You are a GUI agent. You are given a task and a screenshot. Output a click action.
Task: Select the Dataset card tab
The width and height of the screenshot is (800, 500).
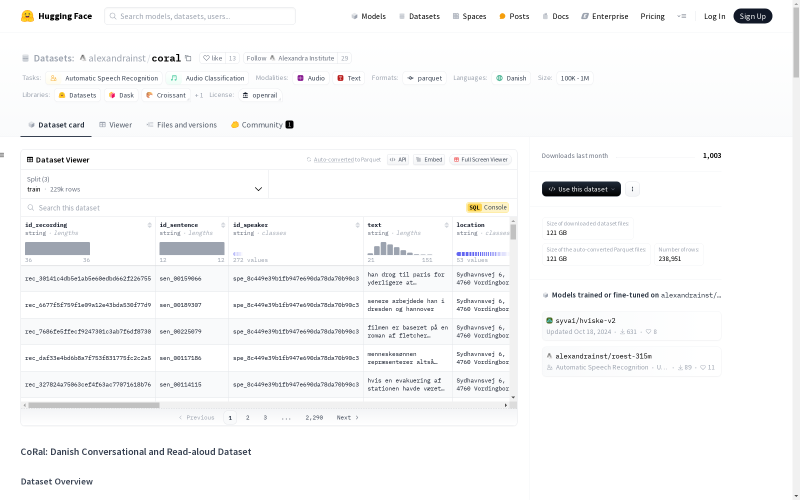pos(56,125)
